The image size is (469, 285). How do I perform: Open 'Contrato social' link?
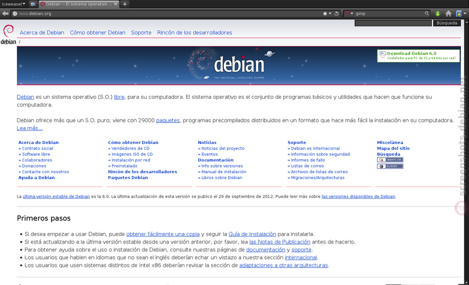pyautogui.click(x=38, y=148)
